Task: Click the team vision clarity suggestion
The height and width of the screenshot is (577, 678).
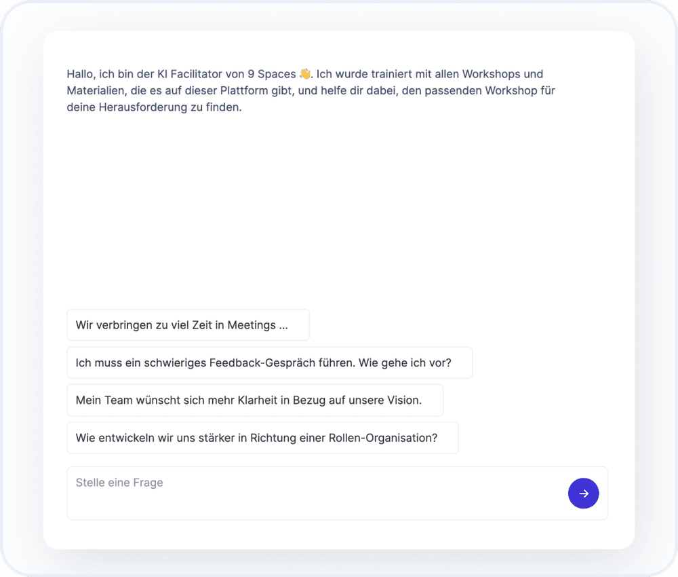Action: point(254,400)
